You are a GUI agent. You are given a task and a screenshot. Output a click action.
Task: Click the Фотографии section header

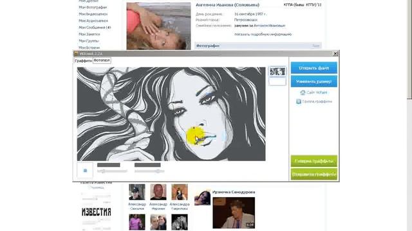[258, 46]
